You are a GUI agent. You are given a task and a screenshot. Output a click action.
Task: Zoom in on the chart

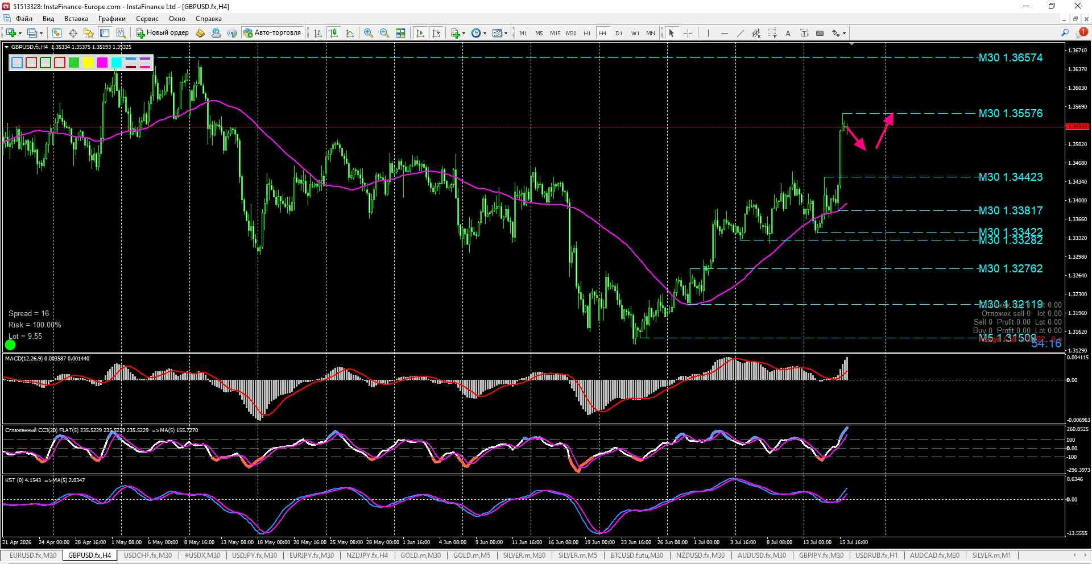[x=369, y=33]
